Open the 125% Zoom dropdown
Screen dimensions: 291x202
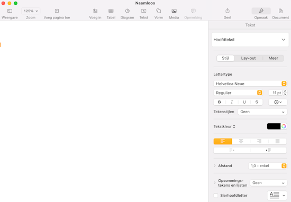coord(31,11)
